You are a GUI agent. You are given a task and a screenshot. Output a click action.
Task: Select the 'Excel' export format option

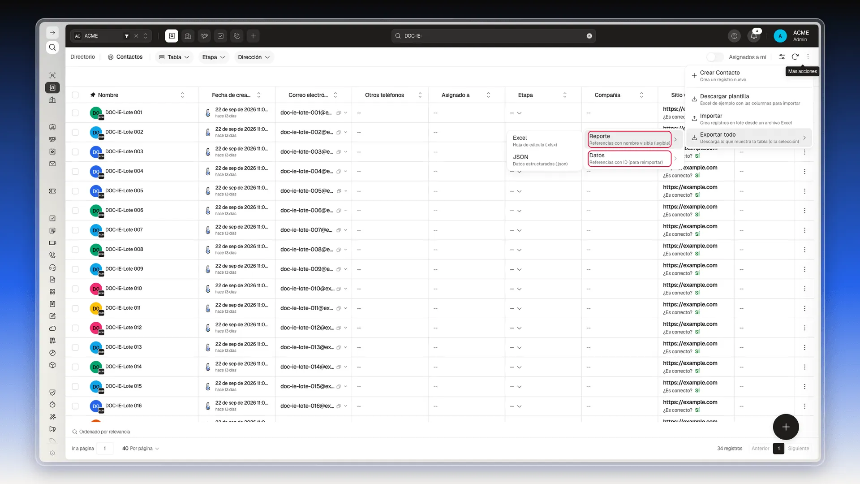click(x=544, y=141)
